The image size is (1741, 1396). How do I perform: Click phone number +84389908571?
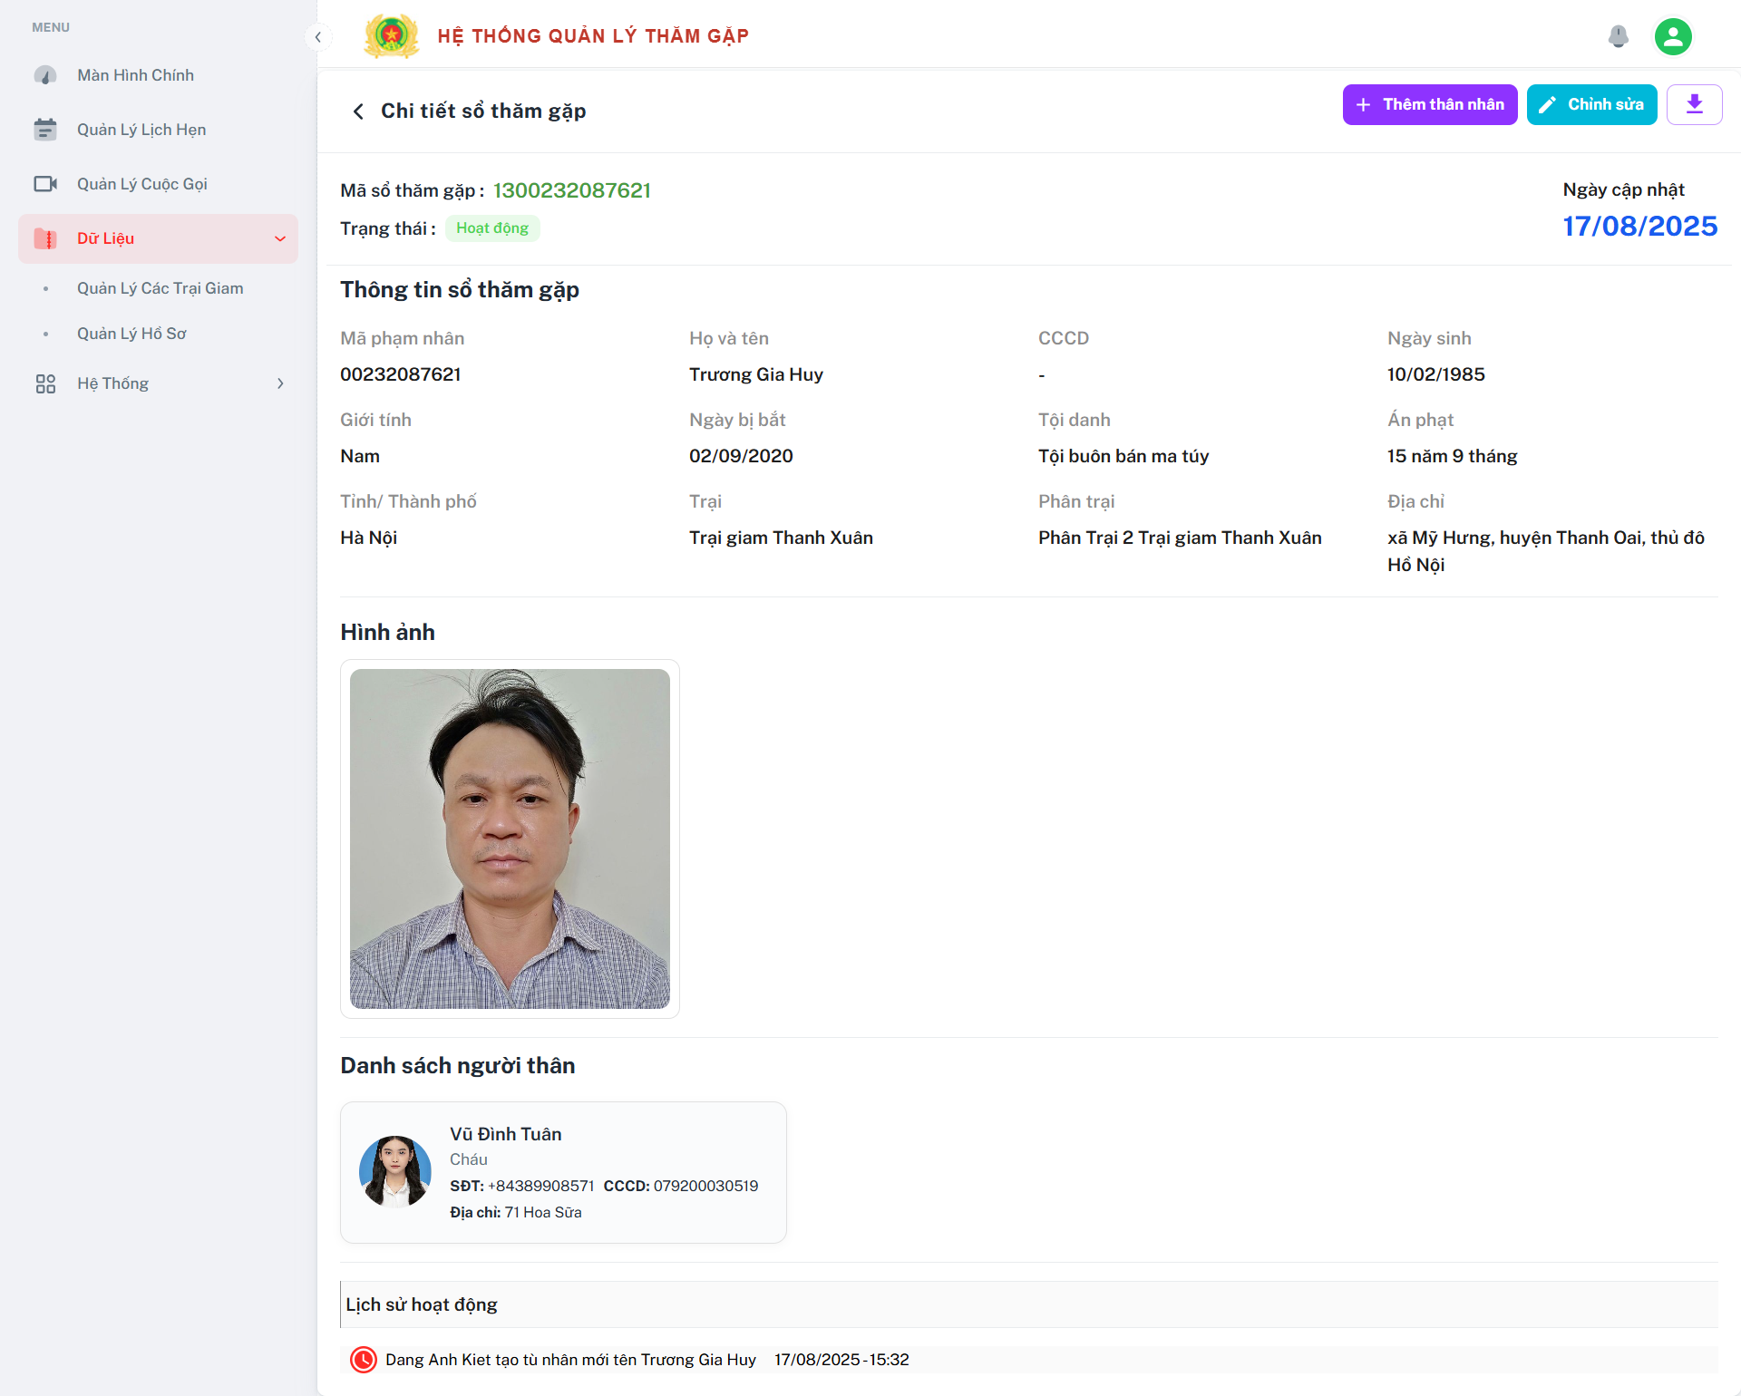(540, 1186)
